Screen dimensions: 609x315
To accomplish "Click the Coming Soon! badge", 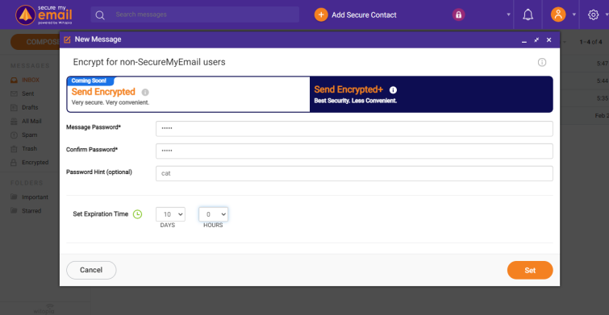I will click(x=90, y=81).
